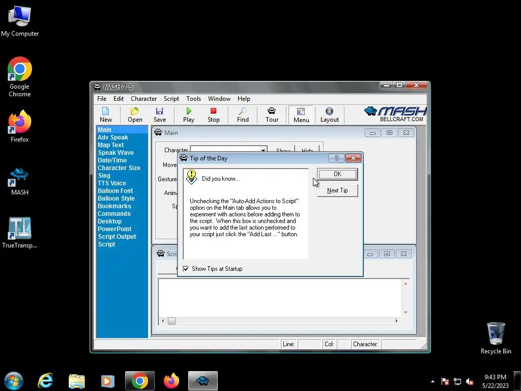
Task: Launch Internet Explorer from the taskbar
Action: point(45,381)
